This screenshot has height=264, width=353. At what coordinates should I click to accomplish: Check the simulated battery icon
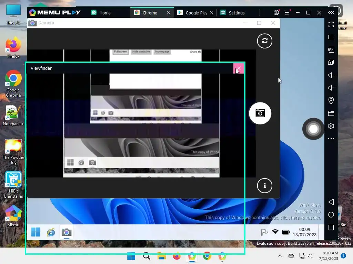pyautogui.click(x=286, y=232)
